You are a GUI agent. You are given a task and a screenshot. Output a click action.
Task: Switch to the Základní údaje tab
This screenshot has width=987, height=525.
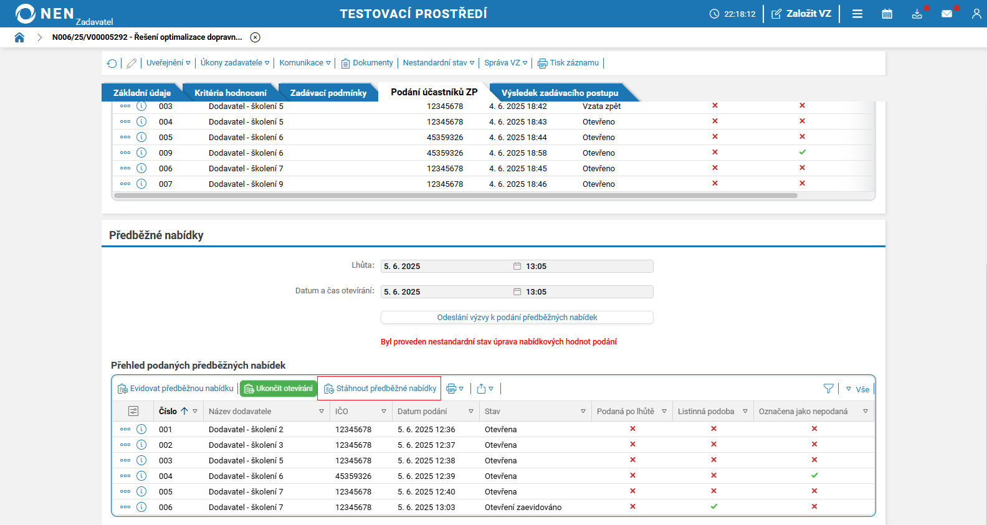142,93
